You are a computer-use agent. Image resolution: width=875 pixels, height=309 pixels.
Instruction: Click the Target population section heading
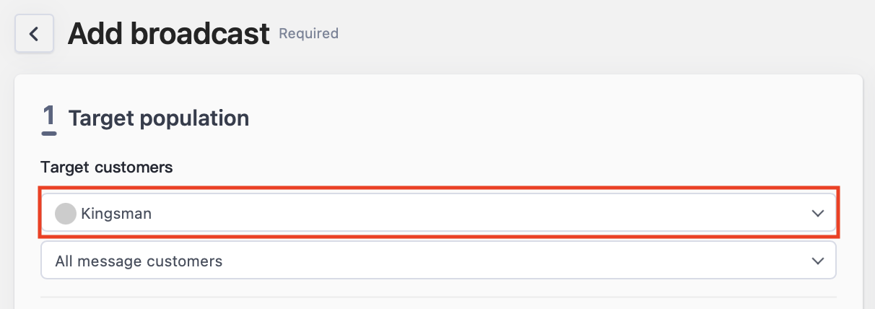(x=159, y=118)
